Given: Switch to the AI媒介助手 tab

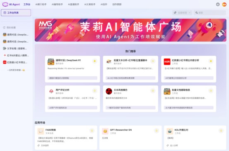Looking at the screenshot, I should (41, 5).
